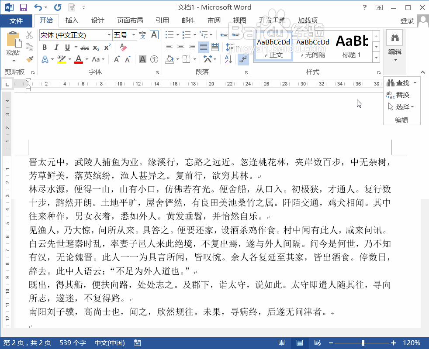The width and height of the screenshot is (429, 349).
Task: Switch to 设计 Design tab
Action: [x=98, y=21]
